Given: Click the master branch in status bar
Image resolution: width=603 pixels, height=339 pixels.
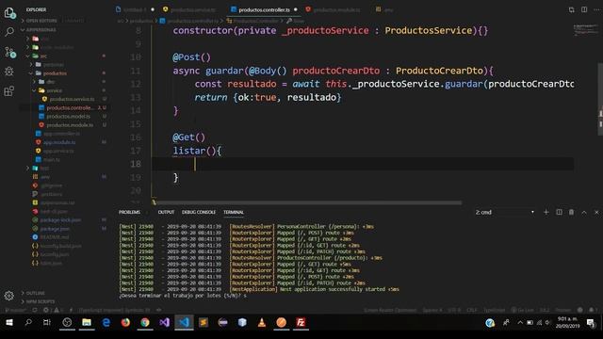Looking at the screenshot, I should 16,310.
